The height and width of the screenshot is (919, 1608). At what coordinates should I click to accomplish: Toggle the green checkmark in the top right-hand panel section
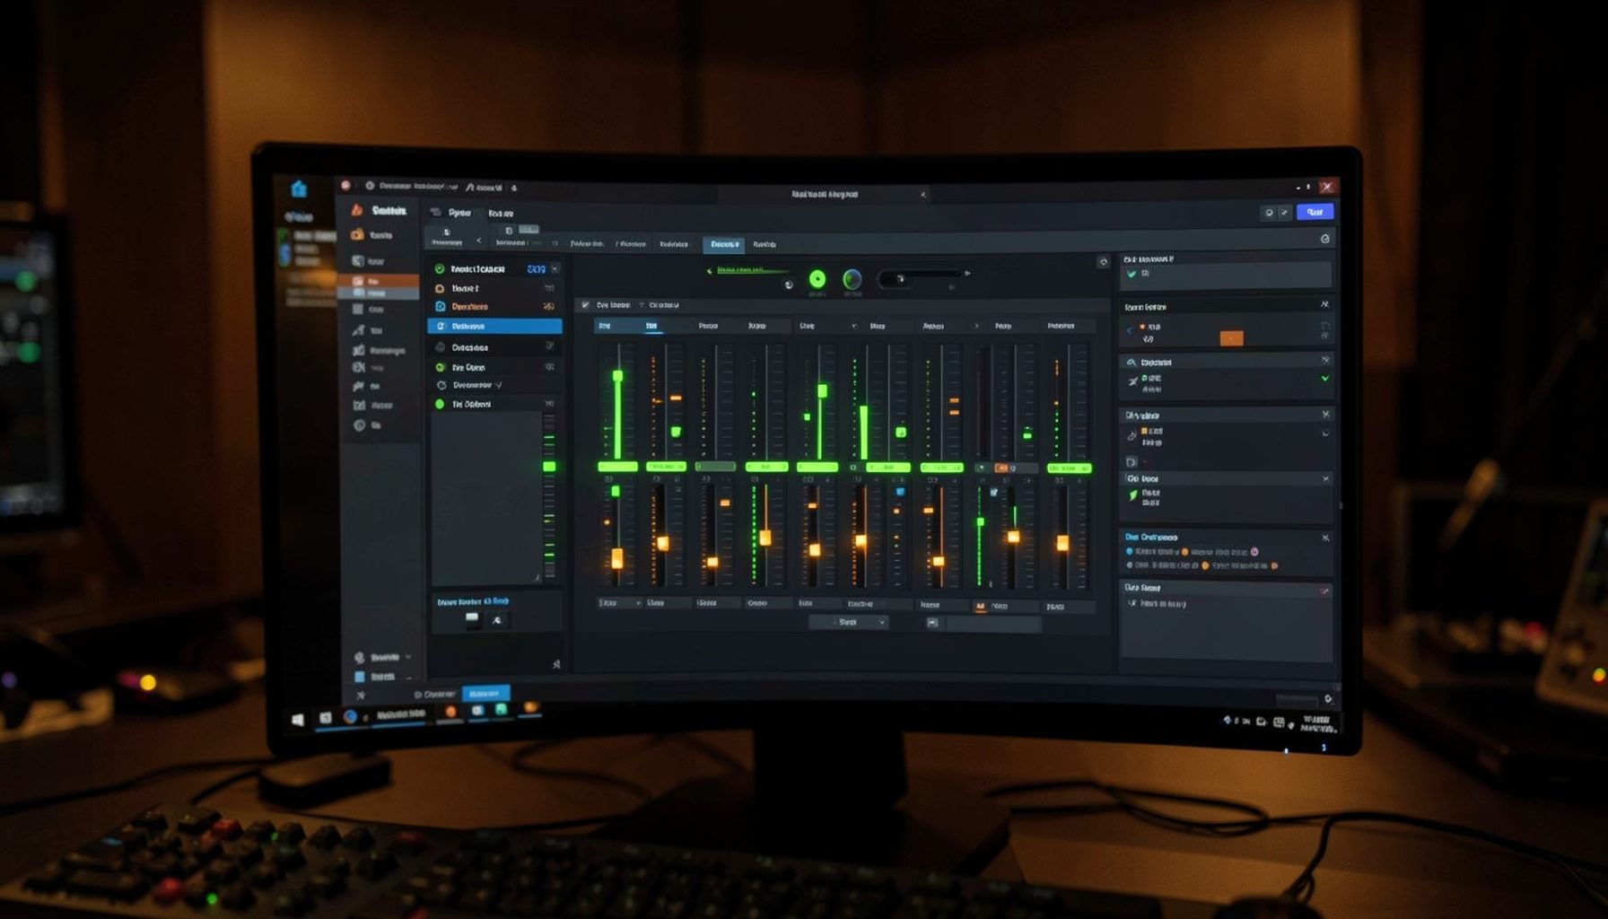coord(1132,274)
